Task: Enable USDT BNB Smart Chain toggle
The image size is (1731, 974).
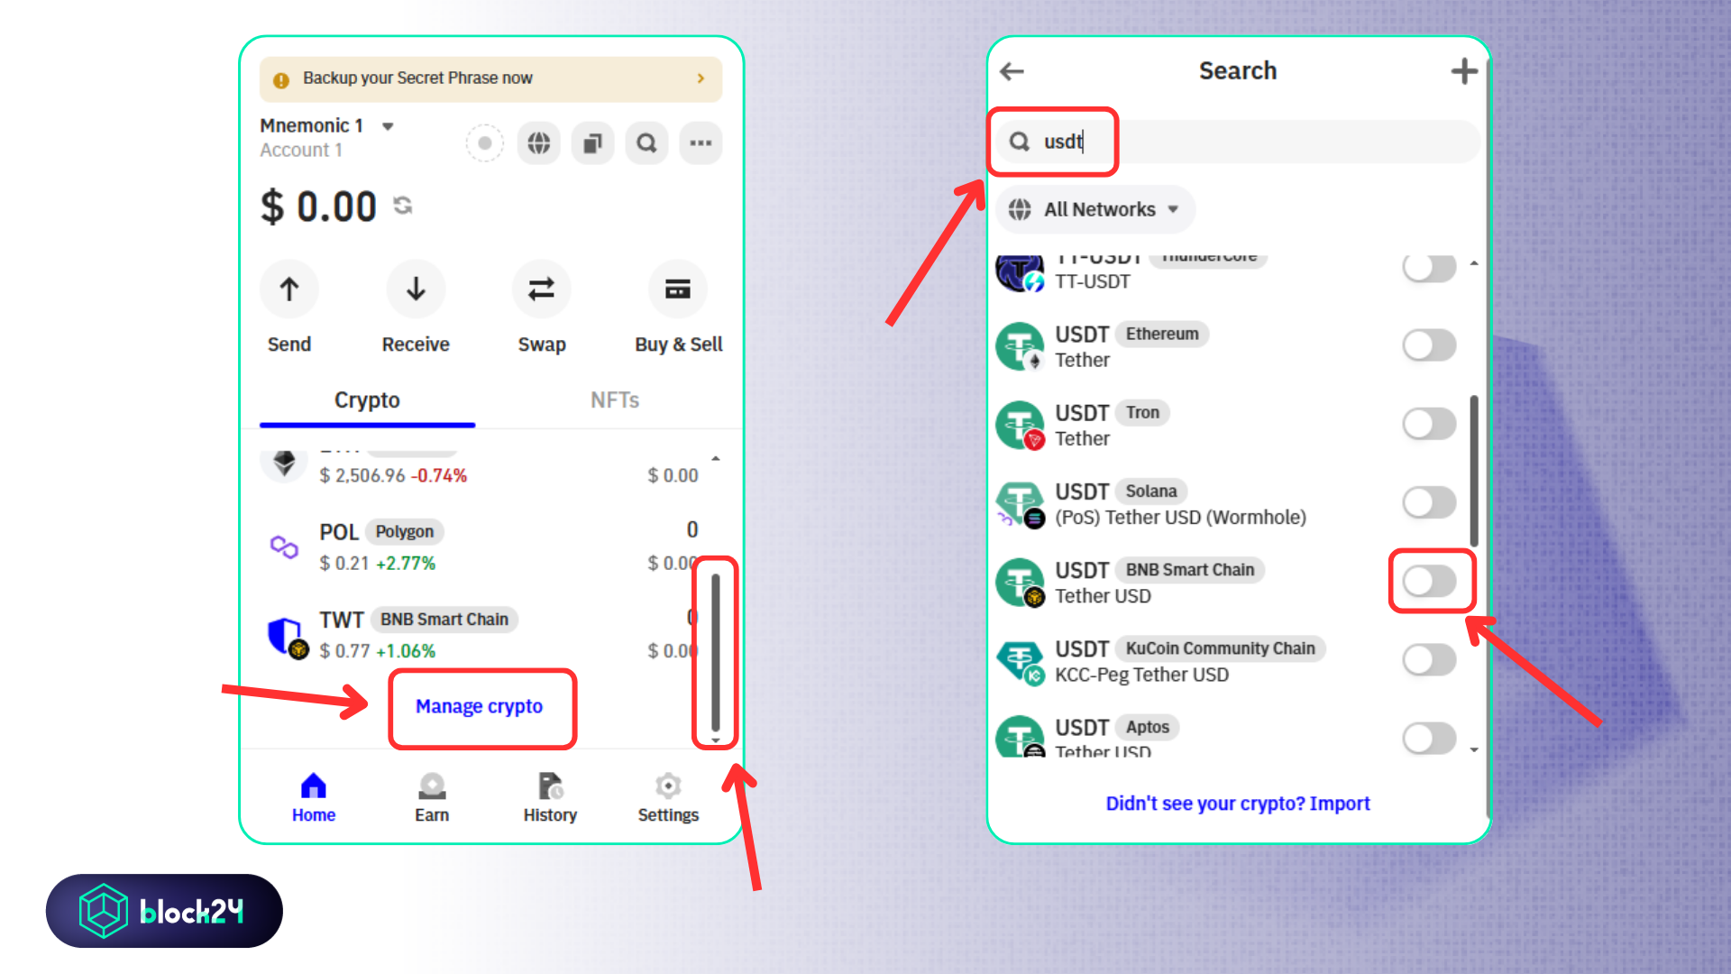Action: pyautogui.click(x=1429, y=581)
